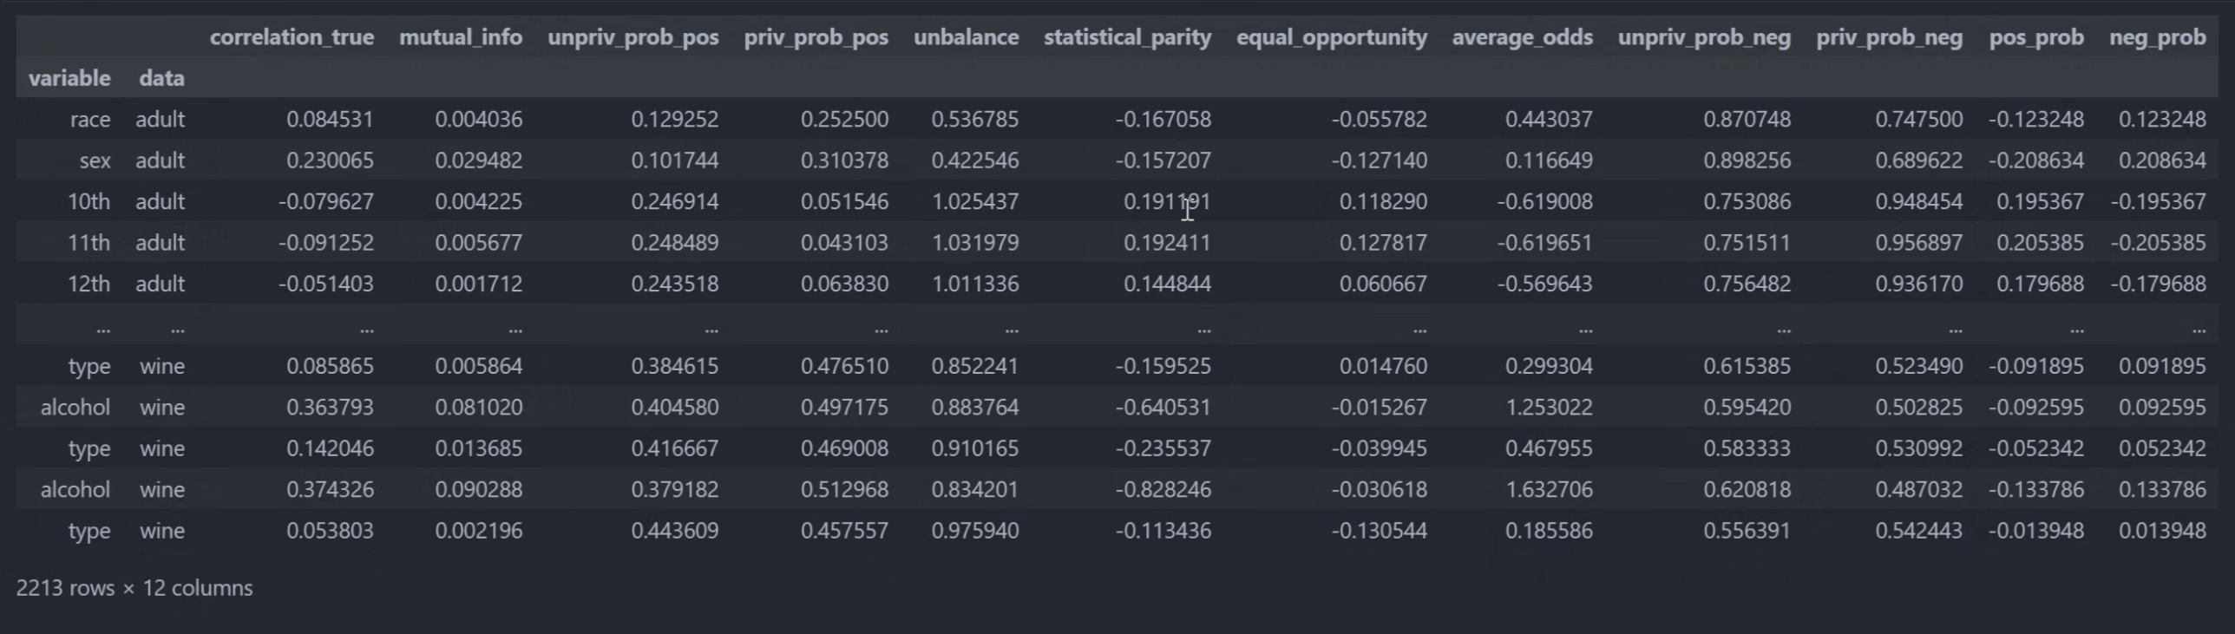The height and width of the screenshot is (634, 2235).
Task: Click the value -0.079627 in 10th row
Action: click(326, 201)
